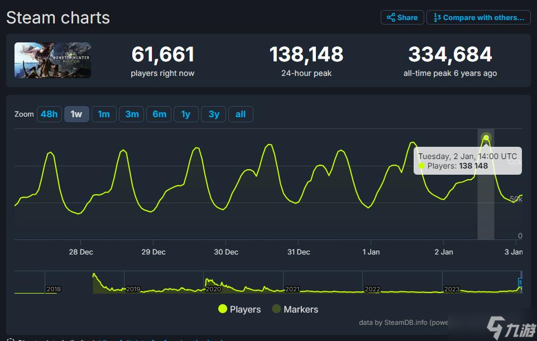537x341 pixels.
Task: Switch chart zoom to 1m
Action: click(104, 114)
